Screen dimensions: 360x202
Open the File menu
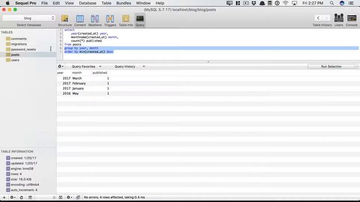point(44,3)
